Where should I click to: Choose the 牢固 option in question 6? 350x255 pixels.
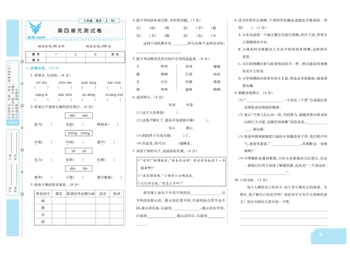pyautogui.click(x=171, y=104)
